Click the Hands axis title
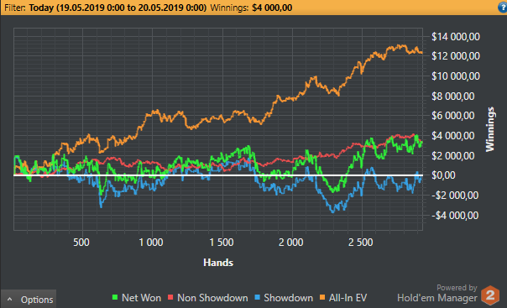The image size is (507, 308). pyautogui.click(x=218, y=263)
